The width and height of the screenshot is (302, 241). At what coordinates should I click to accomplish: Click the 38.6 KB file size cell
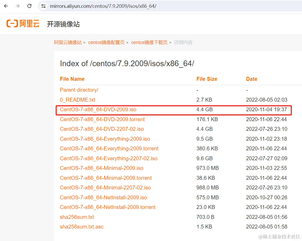point(206,178)
